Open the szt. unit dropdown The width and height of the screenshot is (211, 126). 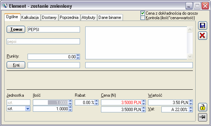28,109
